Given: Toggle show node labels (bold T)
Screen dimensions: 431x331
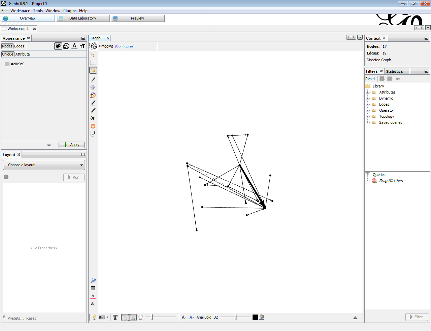Looking at the screenshot, I should tap(115, 317).
